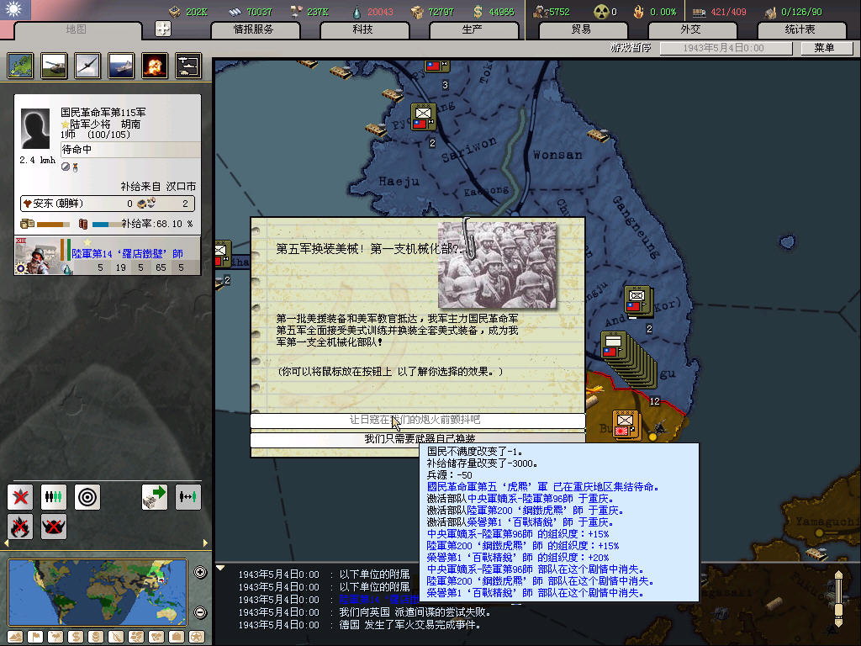Click the disband unit red-X star icon
Screen dimensions: 861x646
coord(20,497)
